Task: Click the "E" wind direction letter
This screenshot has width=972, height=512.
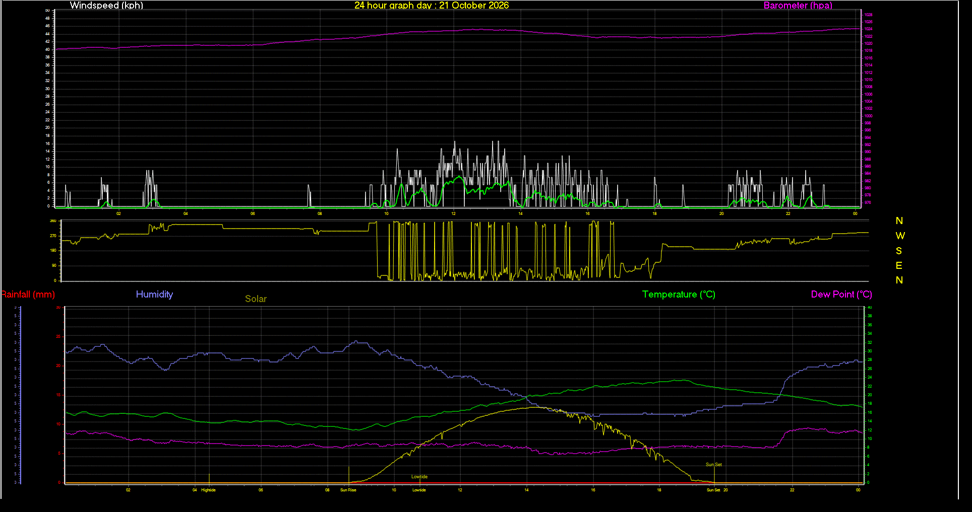Action: coord(899,265)
